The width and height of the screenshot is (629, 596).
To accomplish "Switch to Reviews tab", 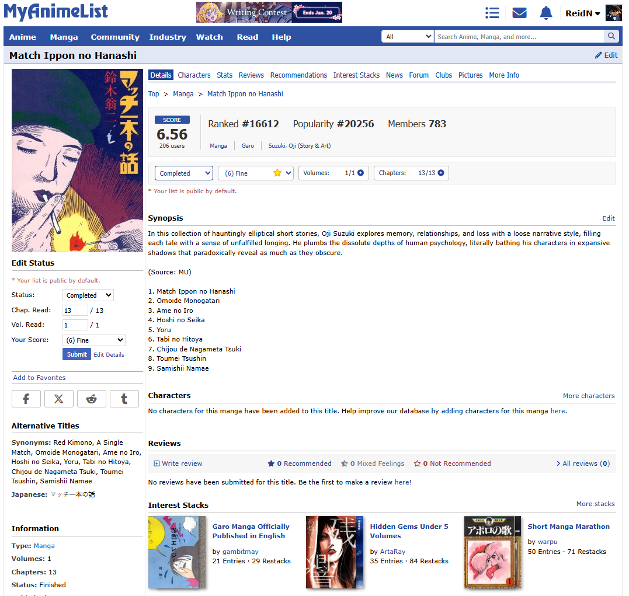I will click(251, 75).
